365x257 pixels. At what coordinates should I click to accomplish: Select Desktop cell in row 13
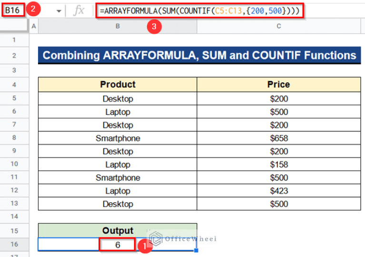pos(118,204)
